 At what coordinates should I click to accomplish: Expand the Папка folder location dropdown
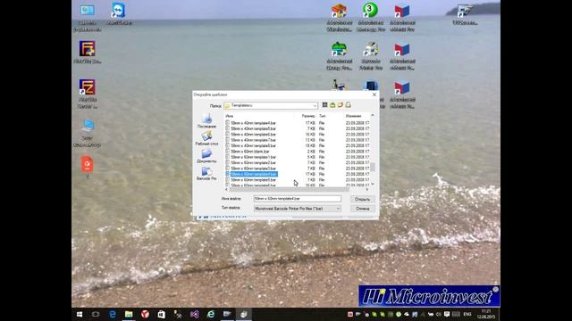(x=315, y=105)
